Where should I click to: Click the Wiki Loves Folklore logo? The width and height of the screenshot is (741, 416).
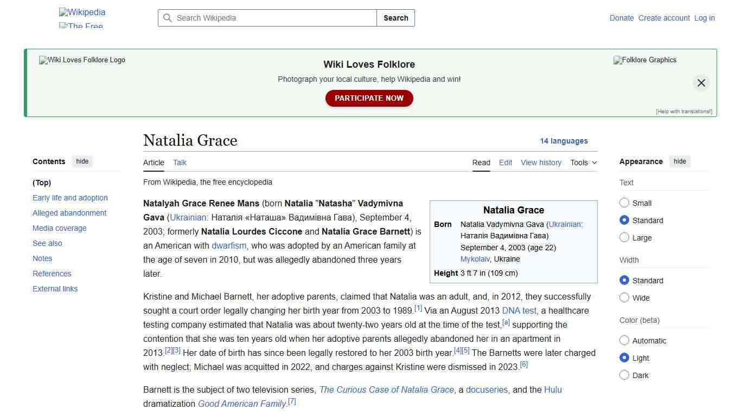click(82, 60)
